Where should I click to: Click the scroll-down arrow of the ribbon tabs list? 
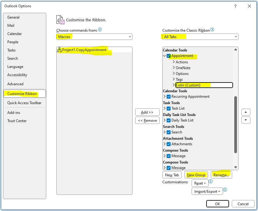click(x=235, y=167)
